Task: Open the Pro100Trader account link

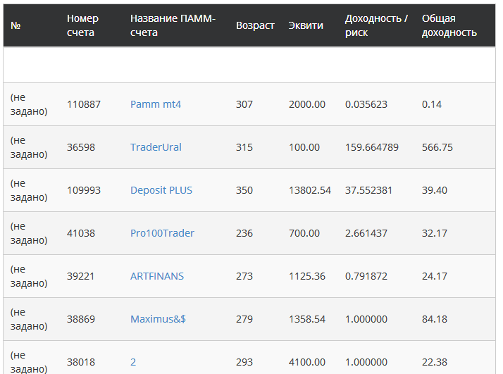Action: pyautogui.click(x=162, y=233)
